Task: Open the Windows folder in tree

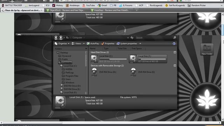Action: point(68,83)
